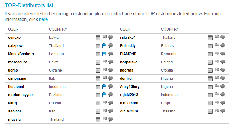Click the blue flag icon for mariamtayyab1
Viewport: 235px width, 127px height.
pyautogui.click(x=104, y=95)
